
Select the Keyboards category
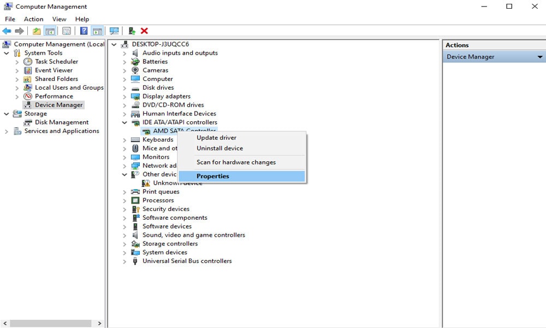[158, 140]
